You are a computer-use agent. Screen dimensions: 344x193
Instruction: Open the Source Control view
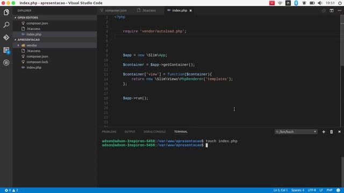6,38
